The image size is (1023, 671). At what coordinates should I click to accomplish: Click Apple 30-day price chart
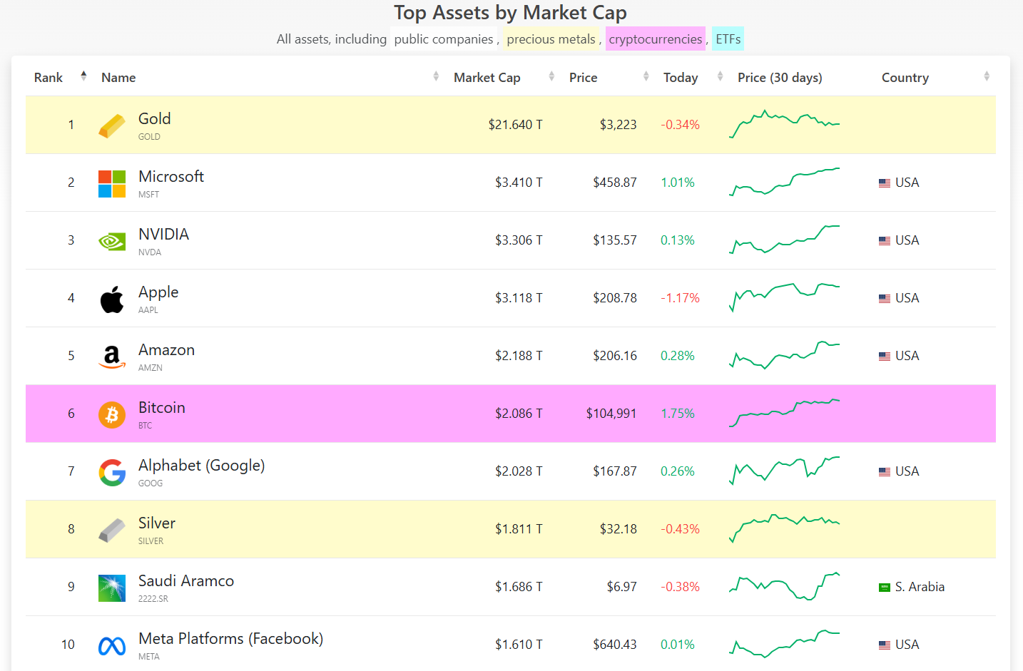tap(785, 297)
